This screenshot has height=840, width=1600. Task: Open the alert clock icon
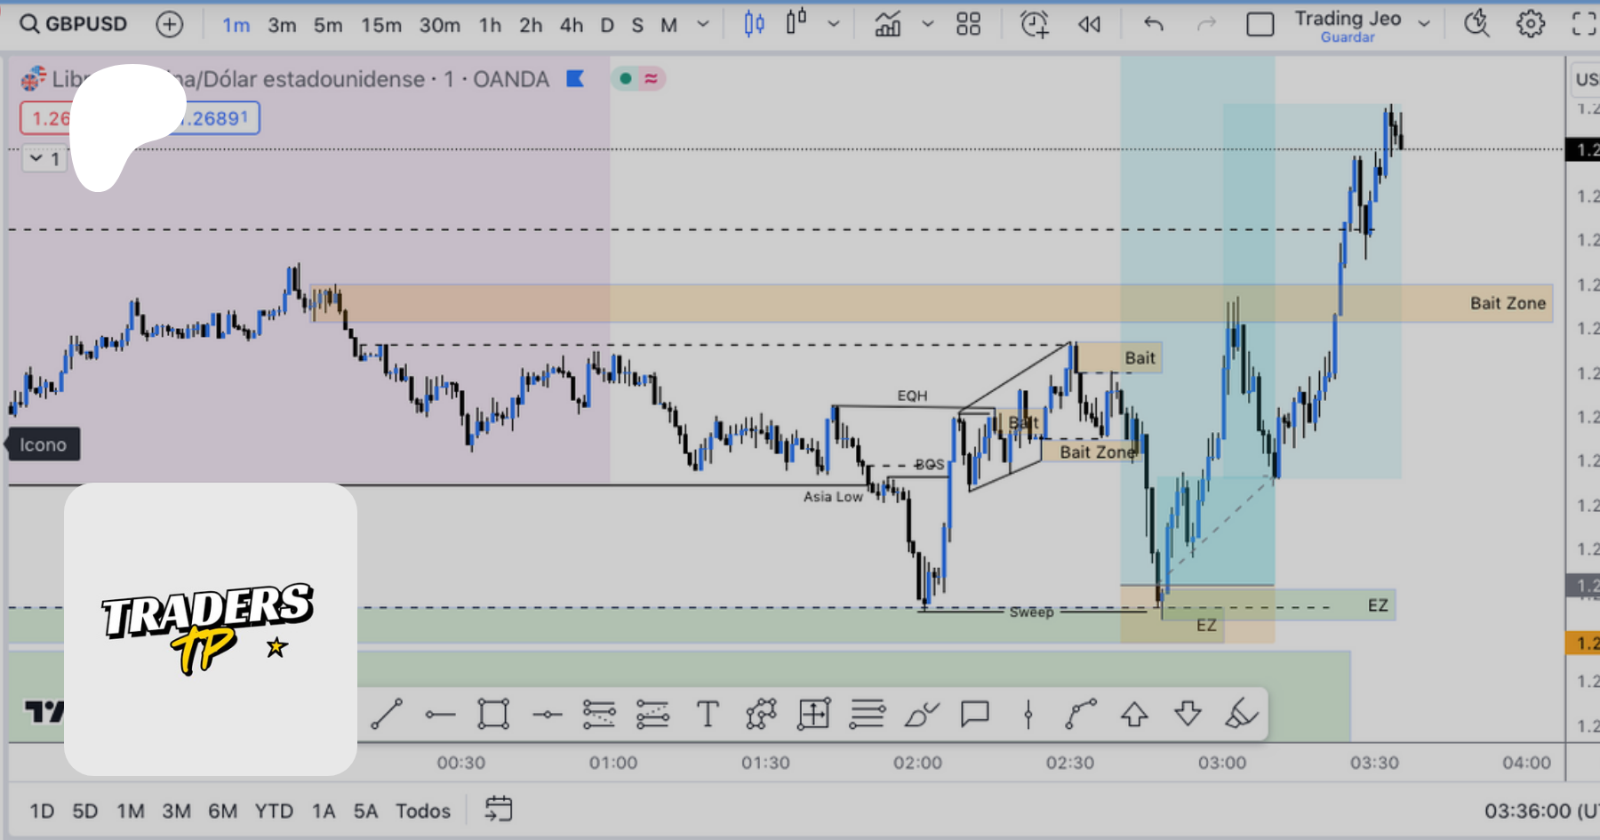point(1034,24)
